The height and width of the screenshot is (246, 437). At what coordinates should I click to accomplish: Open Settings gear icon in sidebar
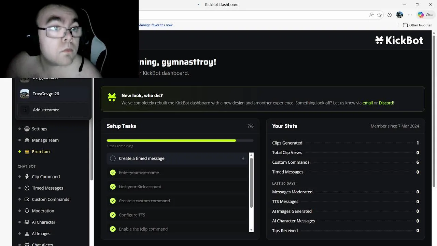click(27, 129)
